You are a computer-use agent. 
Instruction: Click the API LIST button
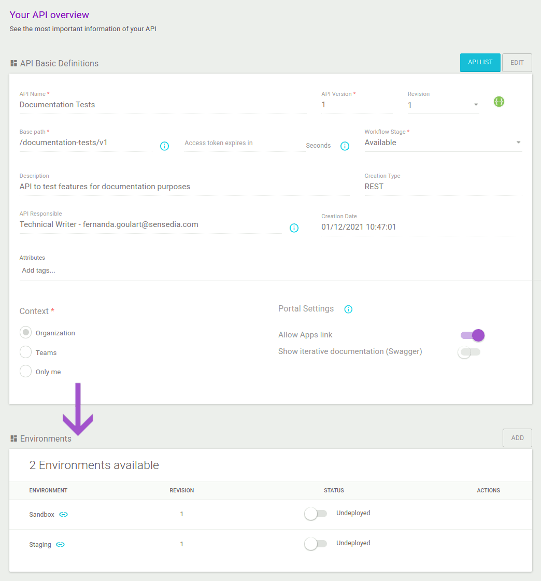click(480, 62)
